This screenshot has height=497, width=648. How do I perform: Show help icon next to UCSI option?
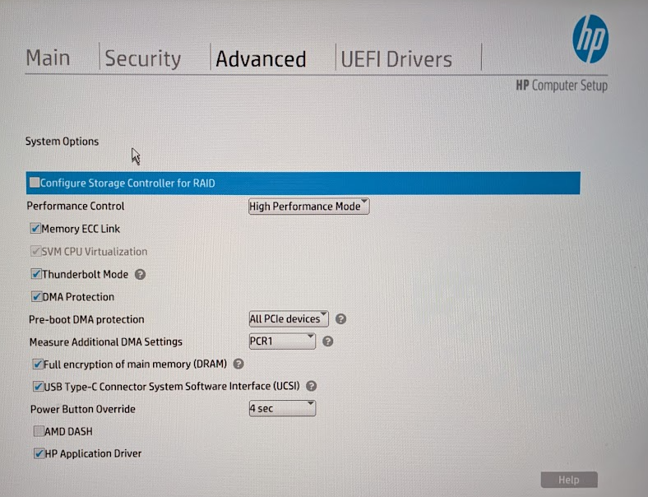pyautogui.click(x=311, y=386)
